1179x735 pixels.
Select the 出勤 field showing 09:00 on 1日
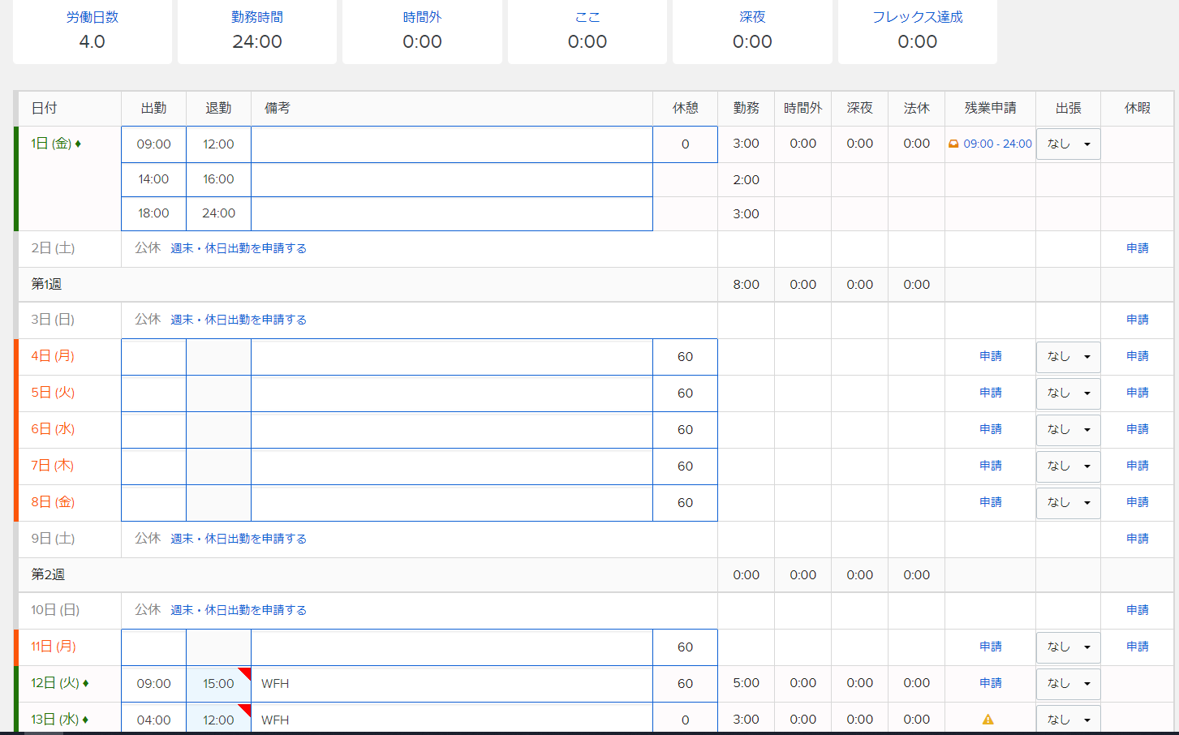[x=154, y=144]
